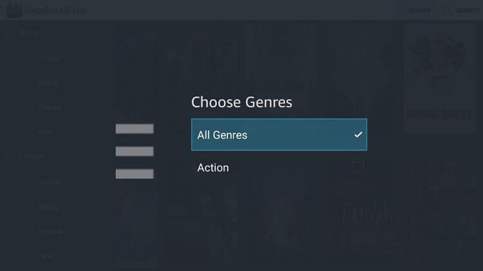Click the SEARCH text button
483x271 pixels.
coord(467,10)
